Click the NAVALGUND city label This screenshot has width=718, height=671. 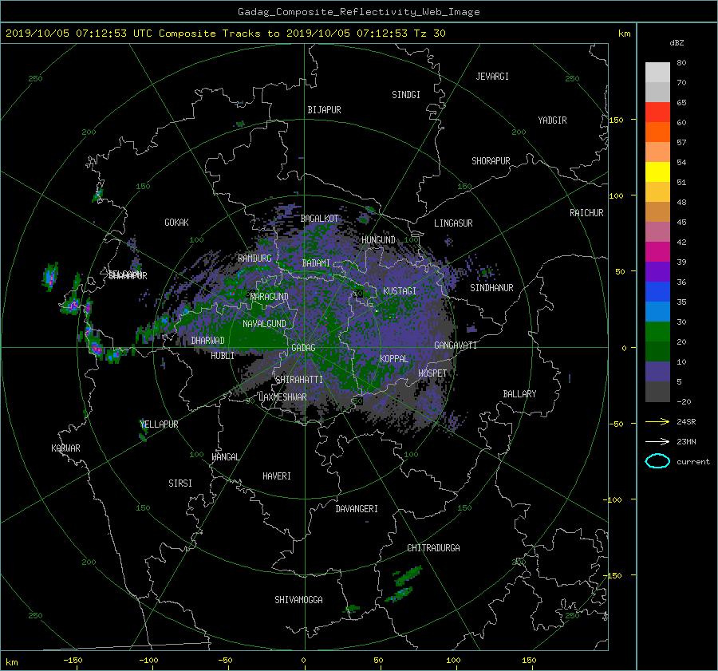click(x=264, y=324)
